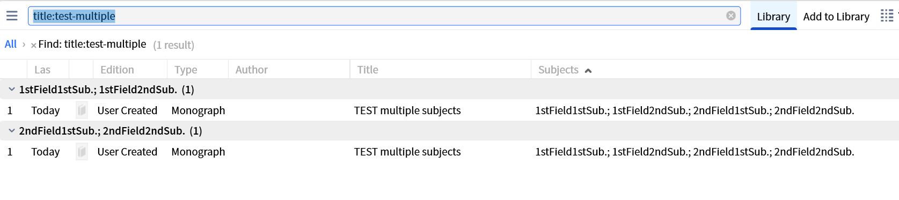Open the grid view options icon
Viewport: 899px width, 200px height.
point(887,16)
